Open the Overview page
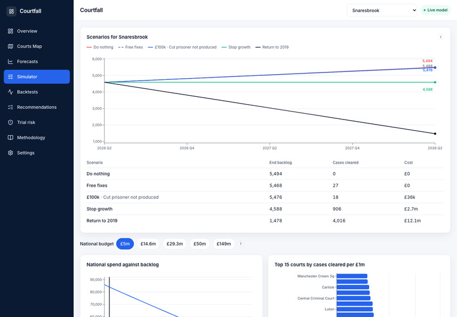Screen dimensions: 457x317 (x=37, y=31)
